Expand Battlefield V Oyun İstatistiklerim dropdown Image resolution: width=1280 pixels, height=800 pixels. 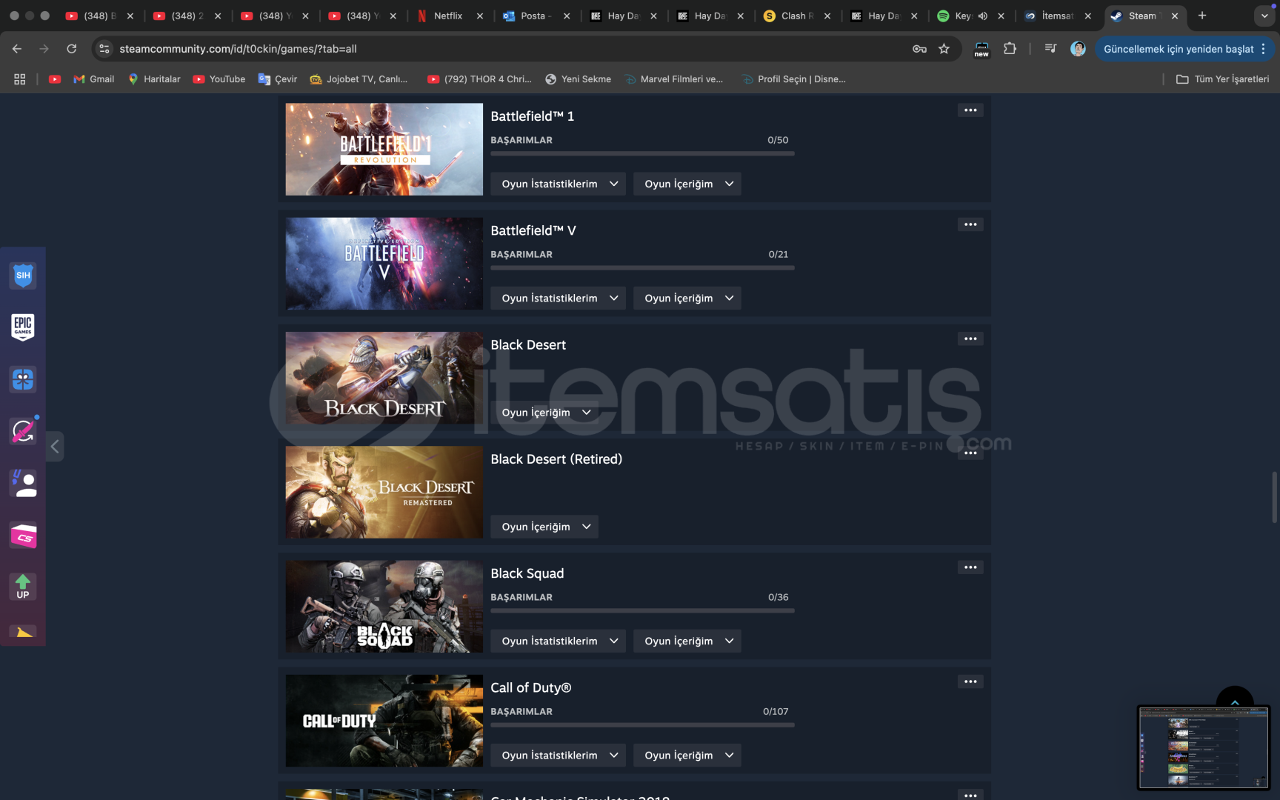[x=559, y=298]
